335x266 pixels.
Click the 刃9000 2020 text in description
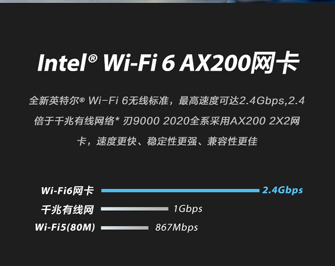156,121
